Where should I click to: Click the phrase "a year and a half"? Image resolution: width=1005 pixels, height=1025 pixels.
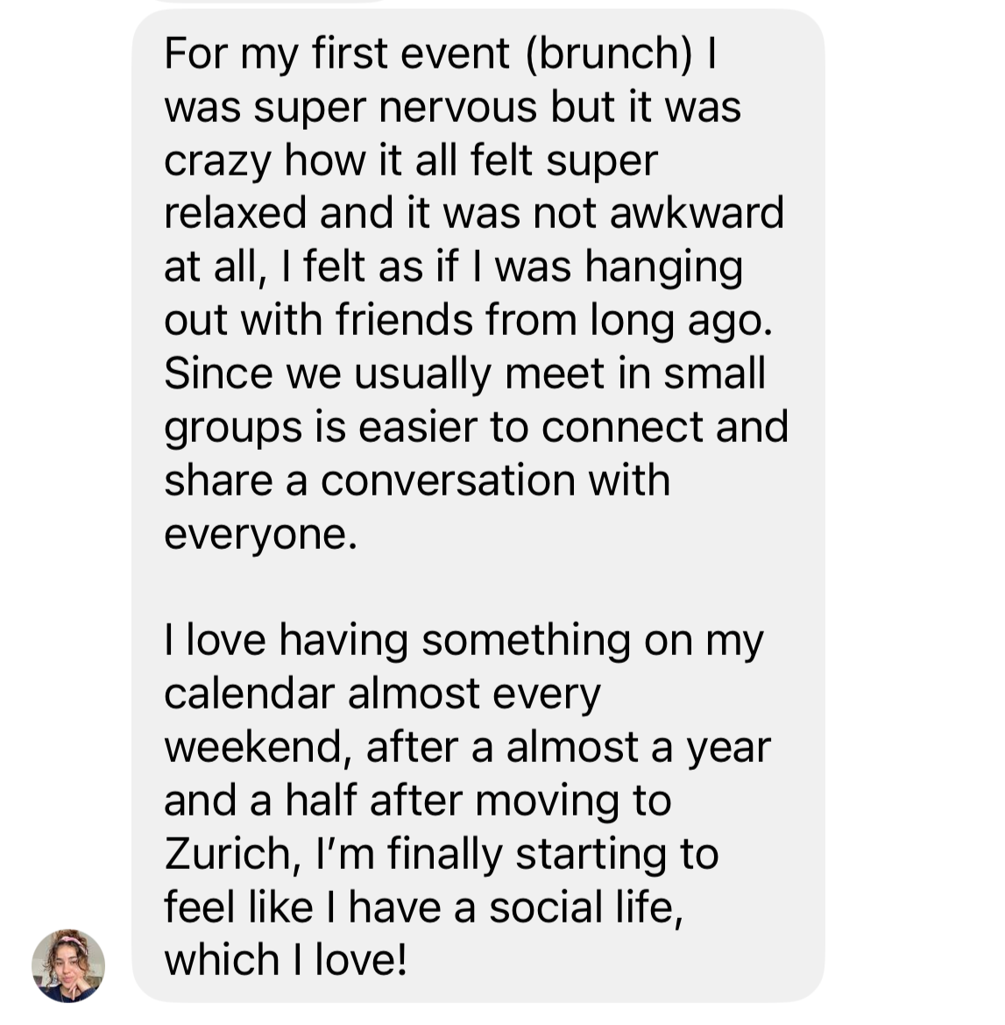coord(467,774)
